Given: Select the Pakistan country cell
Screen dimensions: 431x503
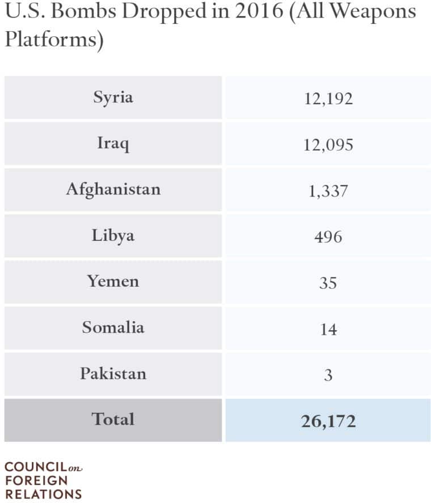Looking at the screenshot, I should (113, 374).
